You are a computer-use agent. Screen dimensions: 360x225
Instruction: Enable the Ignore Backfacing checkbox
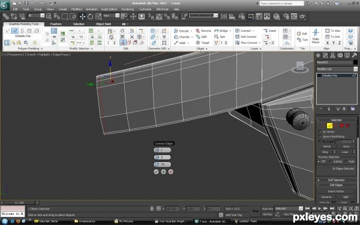tap(320, 137)
